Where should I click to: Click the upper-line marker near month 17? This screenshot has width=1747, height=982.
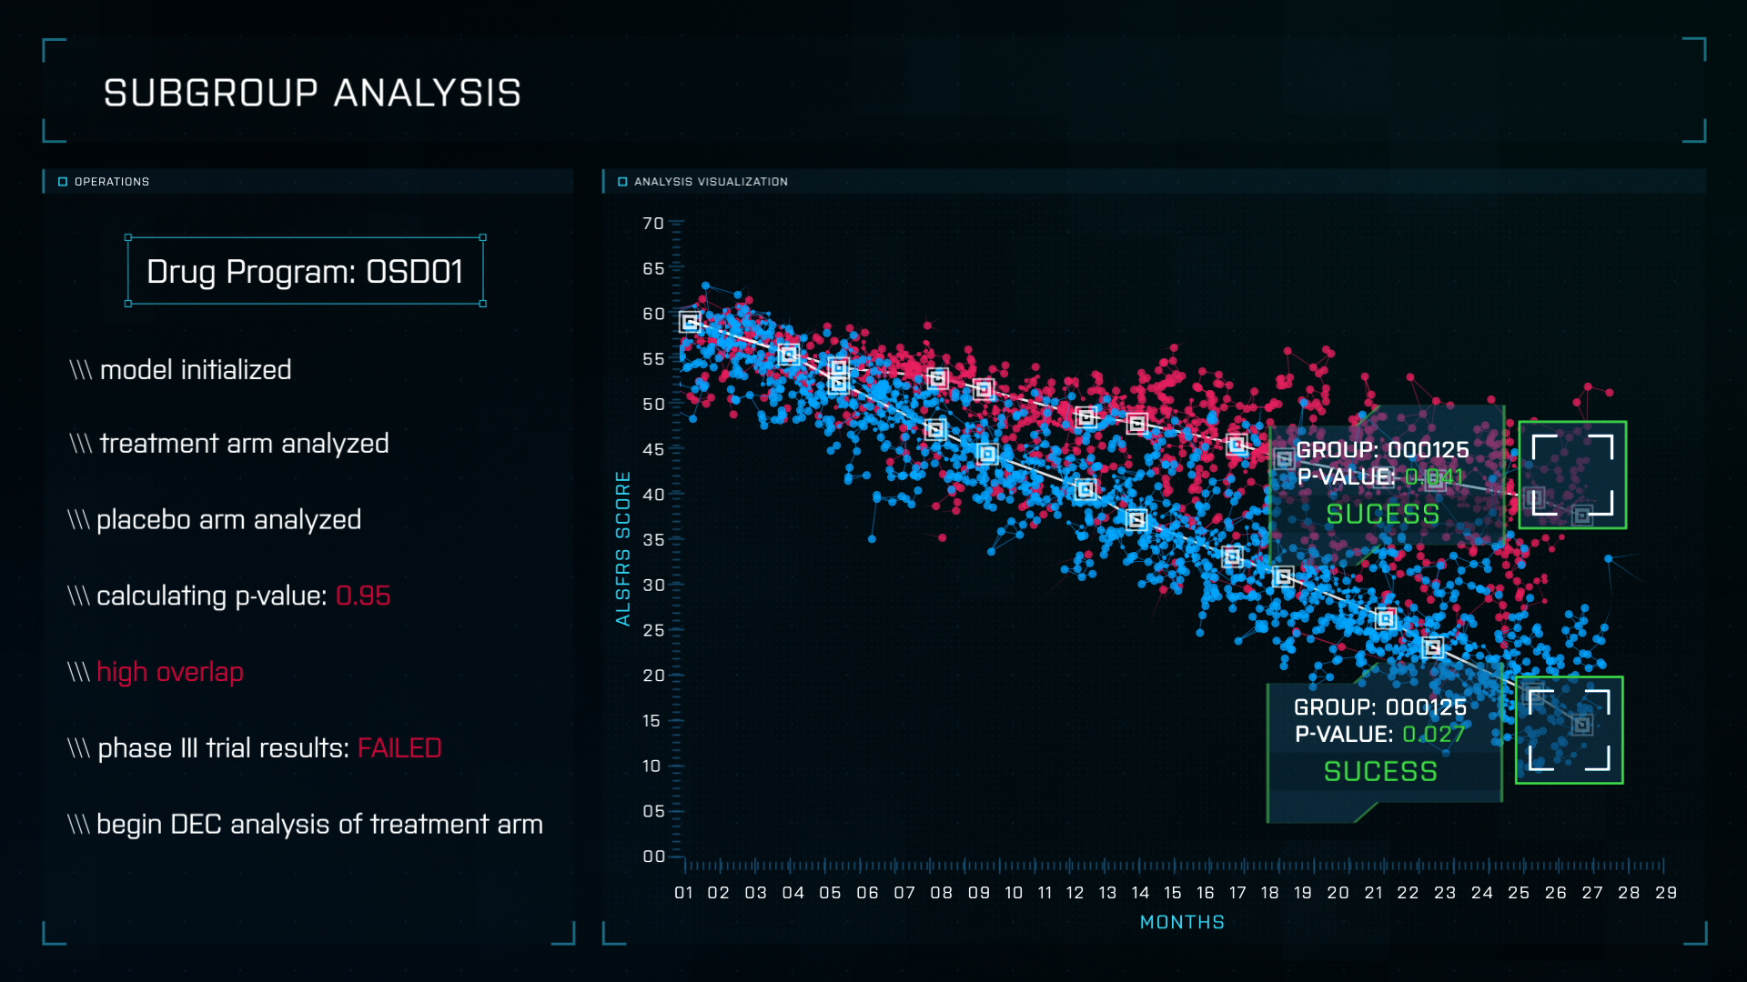pyautogui.click(x=1237, y=445)
